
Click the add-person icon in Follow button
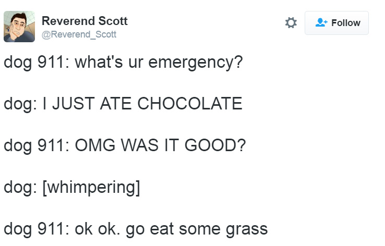point(321,22)
